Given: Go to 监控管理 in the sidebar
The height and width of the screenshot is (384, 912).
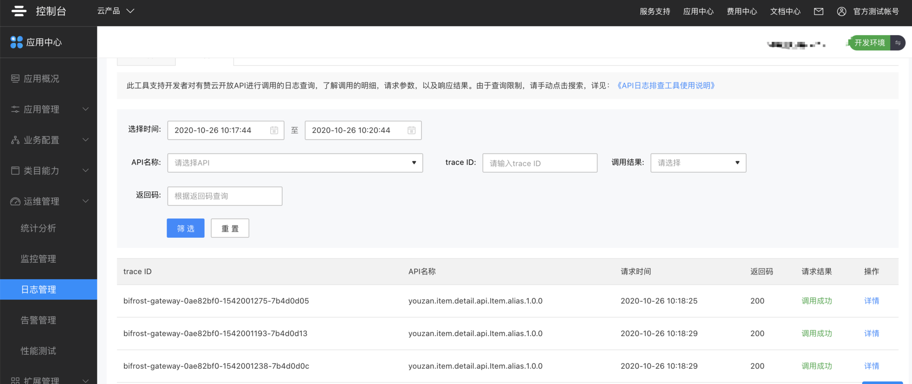Looking at the screenshot, I should tap(38, 259).
